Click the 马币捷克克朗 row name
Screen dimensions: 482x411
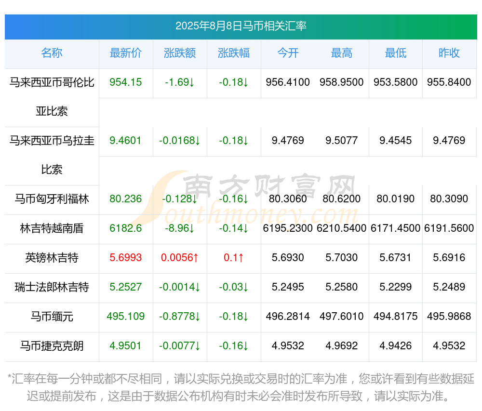coord(52,346)
